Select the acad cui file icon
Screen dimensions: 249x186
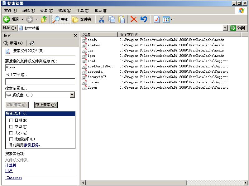[x=84, y=61]
